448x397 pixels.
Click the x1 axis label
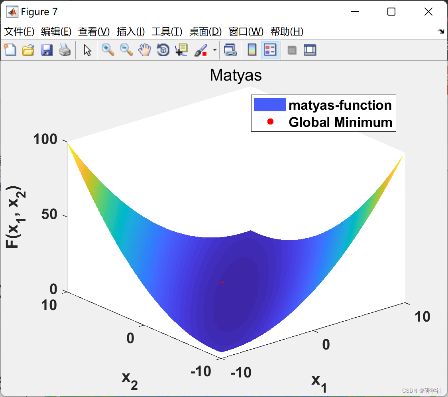coord(319,383)
